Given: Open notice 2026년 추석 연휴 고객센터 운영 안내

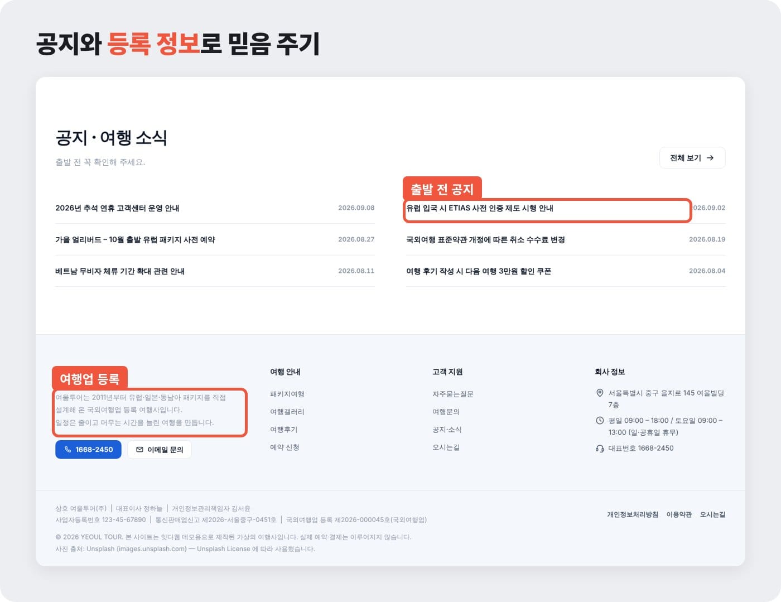Looking at the screenshot, I should tap(117, 208).
